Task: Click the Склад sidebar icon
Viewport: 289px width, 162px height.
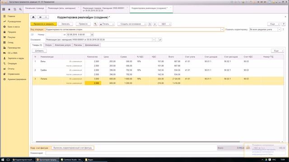Action: coord(5,42)
